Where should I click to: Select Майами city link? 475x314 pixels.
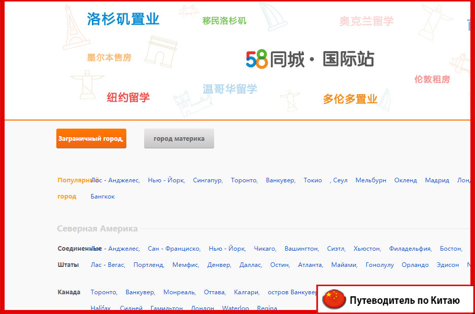344,265
